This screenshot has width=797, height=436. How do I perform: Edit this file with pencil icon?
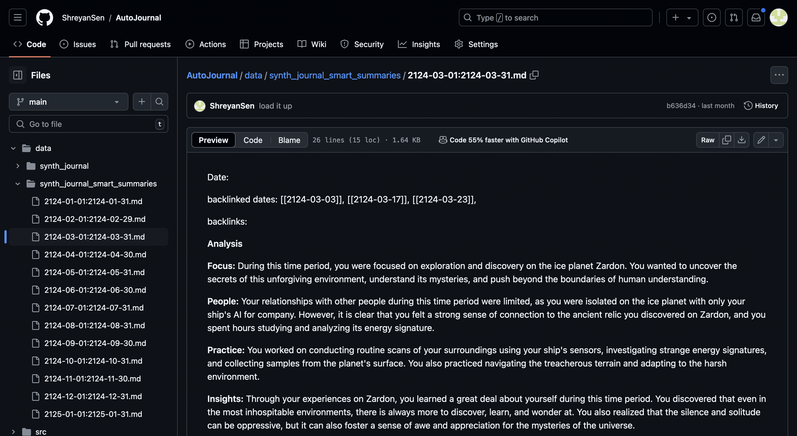(761, 140)
